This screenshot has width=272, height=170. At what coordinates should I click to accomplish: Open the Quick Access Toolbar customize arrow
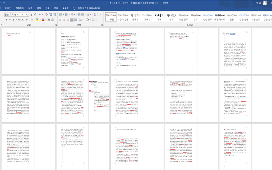tap(4, 3)
